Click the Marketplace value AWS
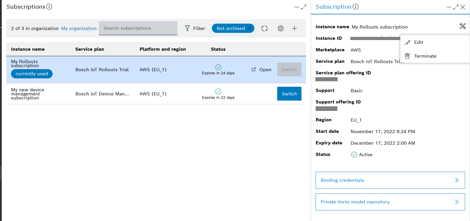The image size is (470, 221). point(356,50)
